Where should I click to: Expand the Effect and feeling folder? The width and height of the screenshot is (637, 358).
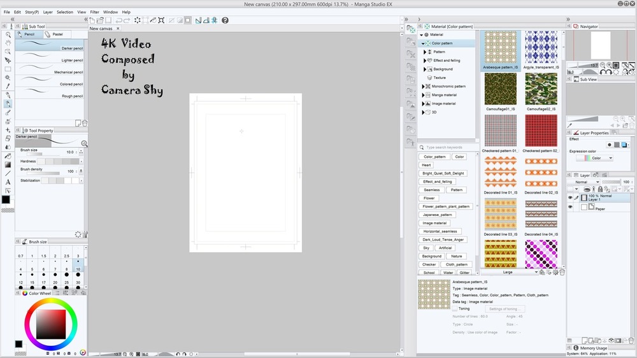click(425, 61)
